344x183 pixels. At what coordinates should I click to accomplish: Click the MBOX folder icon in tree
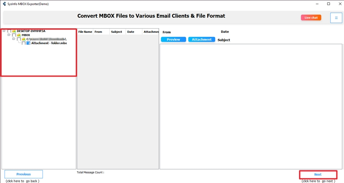coord(19,35)
